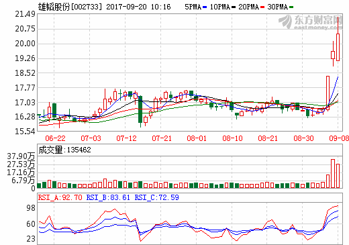This screenshot has height=245, width=349.
Task: Click the 17.16万 volume axis label
Action: (x=21, y=173)
